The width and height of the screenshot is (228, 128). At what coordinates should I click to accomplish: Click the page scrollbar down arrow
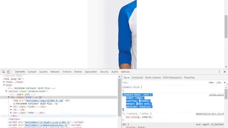point(226,67)
